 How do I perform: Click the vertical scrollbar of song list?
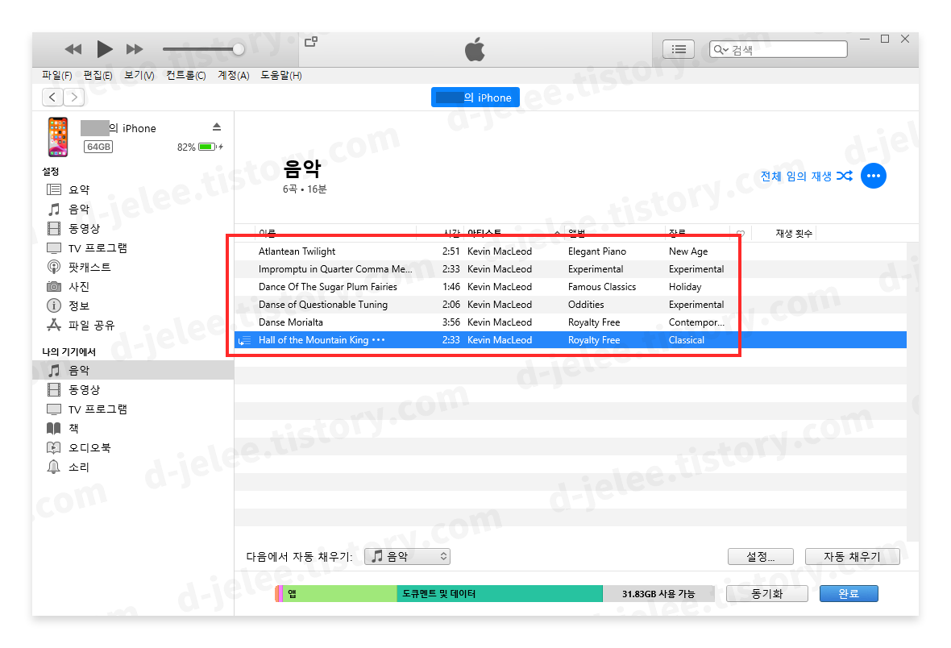[x=913, y=392]
